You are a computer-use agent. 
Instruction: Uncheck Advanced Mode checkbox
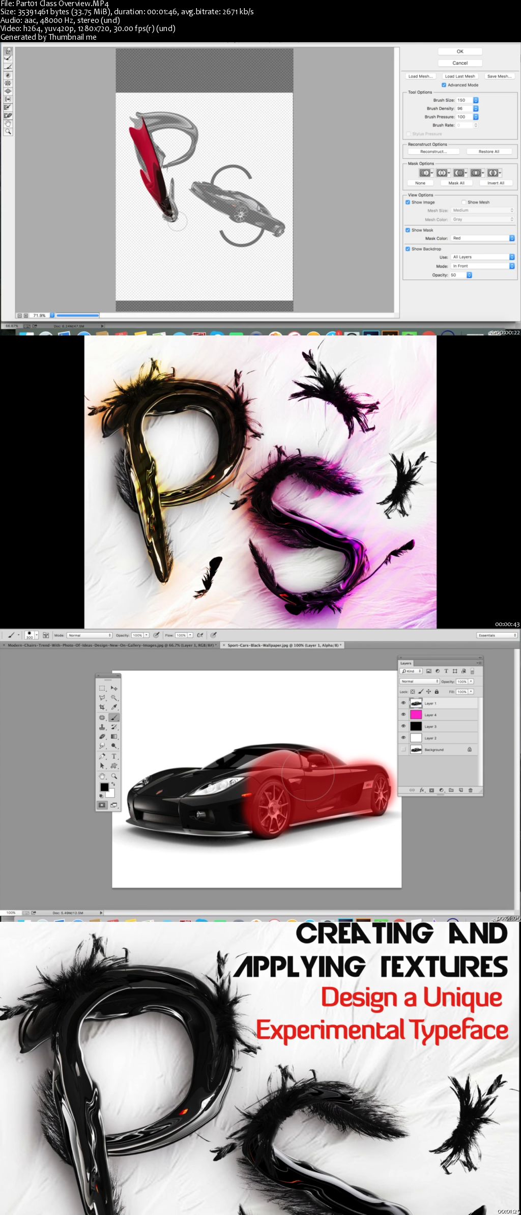tap(444, 85)
